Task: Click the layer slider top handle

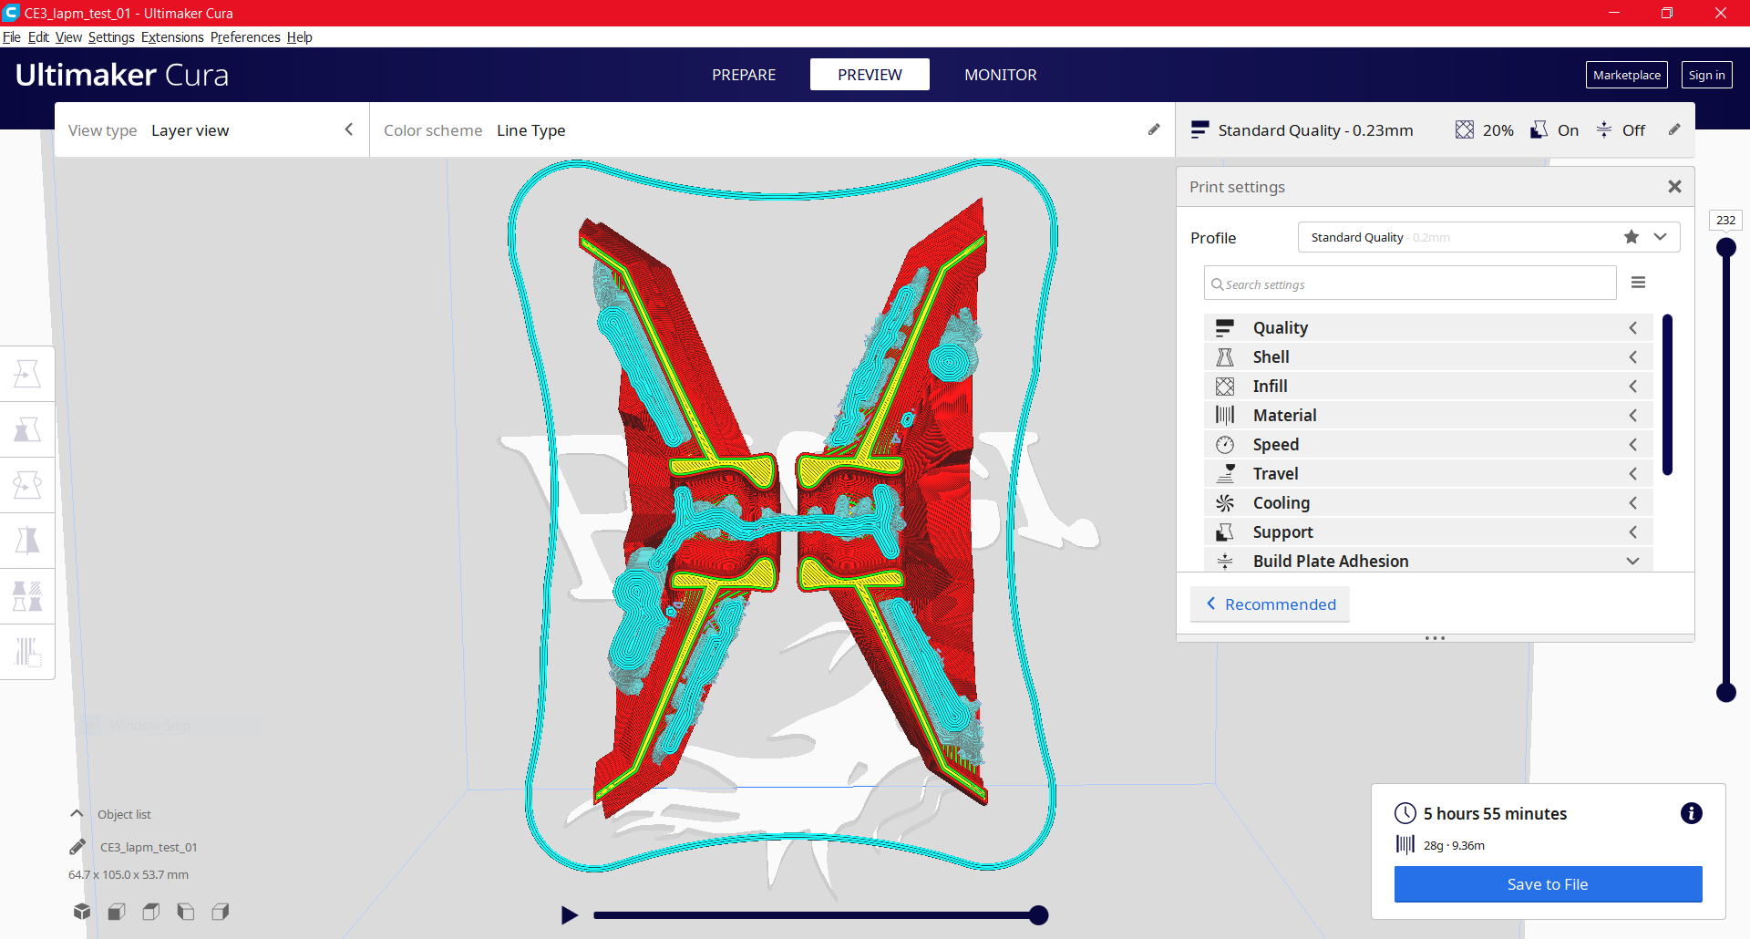Action: (x=1725, y=247)
